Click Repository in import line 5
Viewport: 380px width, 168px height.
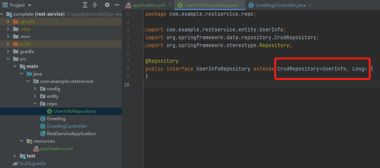[x=274, y=45]
